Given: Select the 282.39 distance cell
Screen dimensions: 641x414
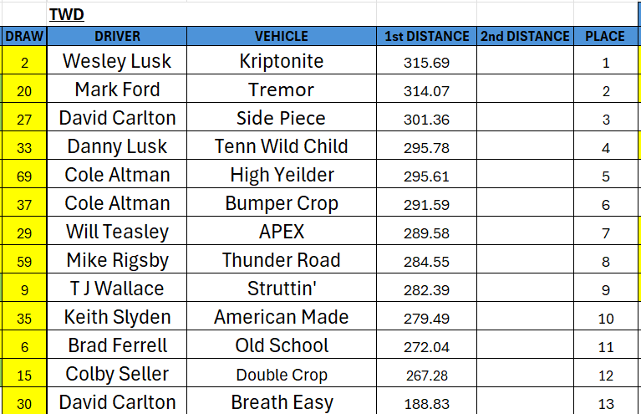Looking at the screenshot, I should point(426,289).
